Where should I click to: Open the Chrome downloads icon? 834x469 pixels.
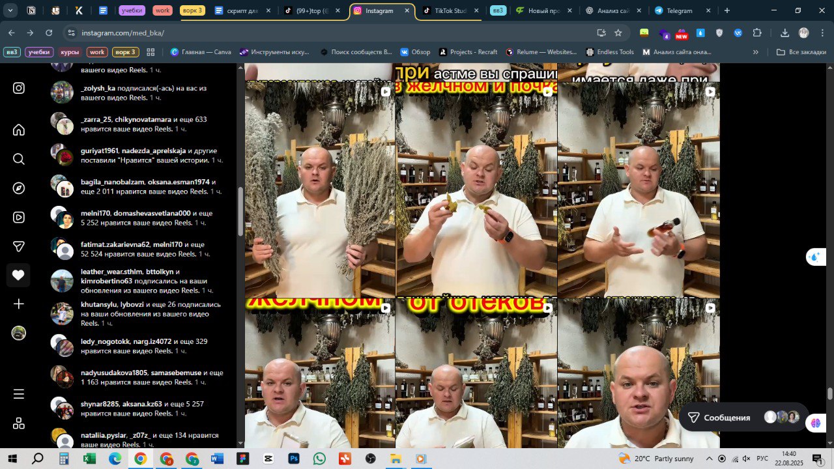[x=785, y=33]
